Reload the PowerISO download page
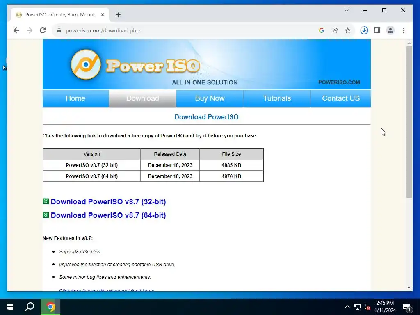The height and width of the screenshot is (315, 420). point(43,30)
